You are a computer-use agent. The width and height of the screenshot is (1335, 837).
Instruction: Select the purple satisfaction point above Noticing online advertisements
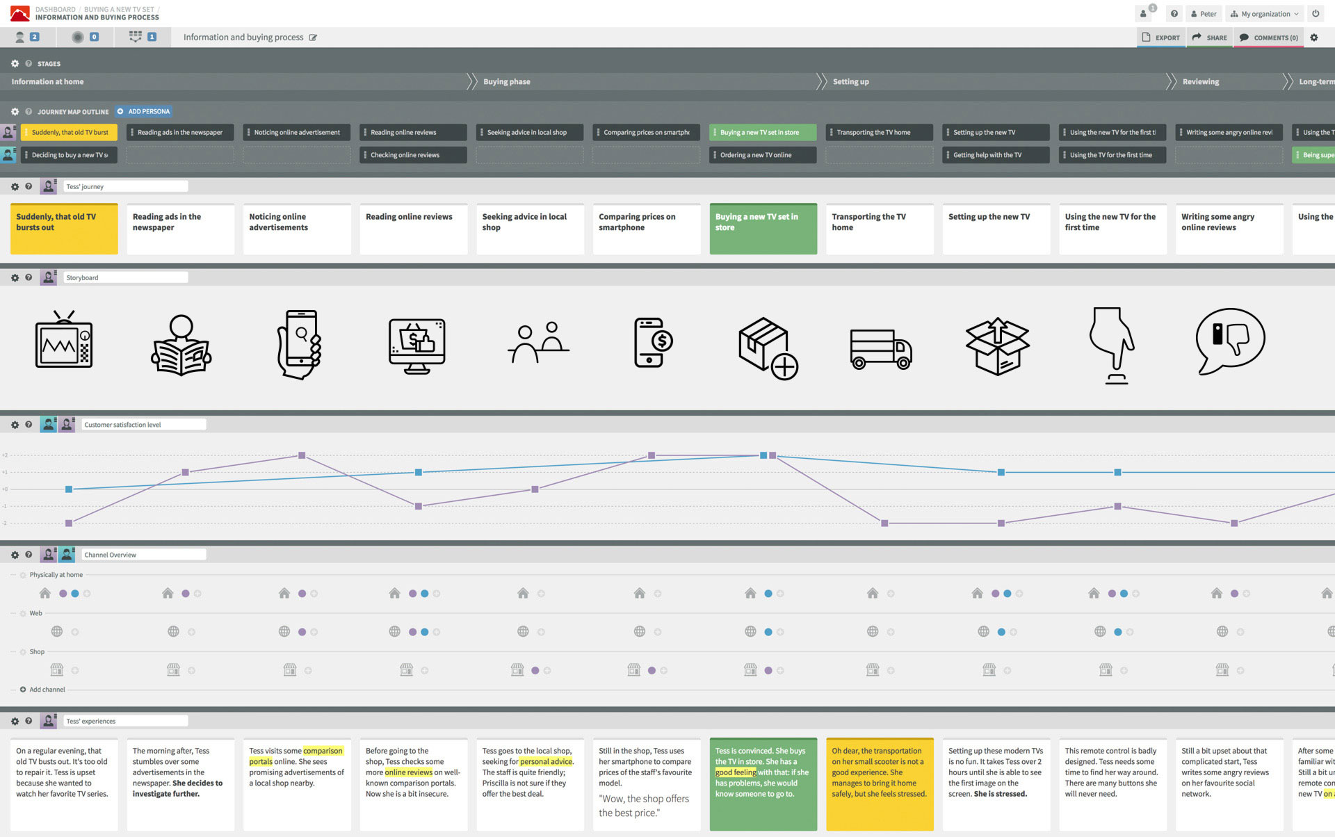point(302,455)
